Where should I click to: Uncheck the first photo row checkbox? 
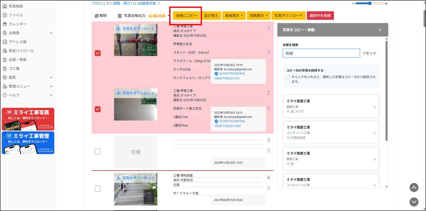[98, 53]
